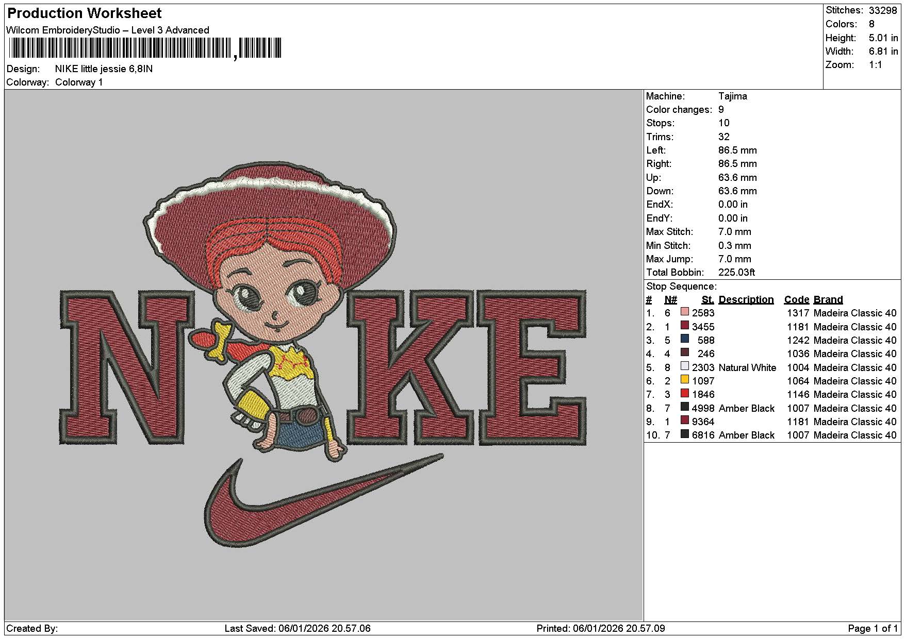Click the 'Last Saved' timestamp in footer
The height and width of the screenshot is (639, 905).
coord(298,628)
